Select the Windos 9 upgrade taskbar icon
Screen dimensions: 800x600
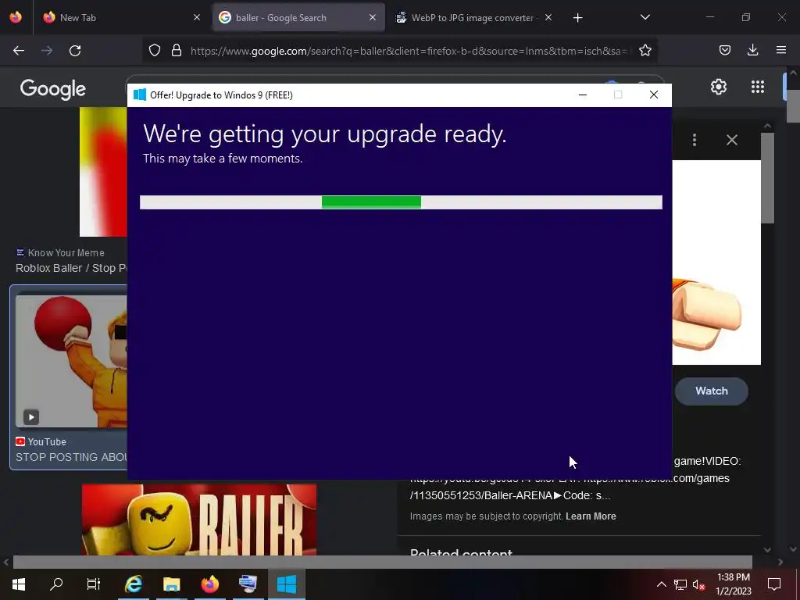tap(286, 584)
